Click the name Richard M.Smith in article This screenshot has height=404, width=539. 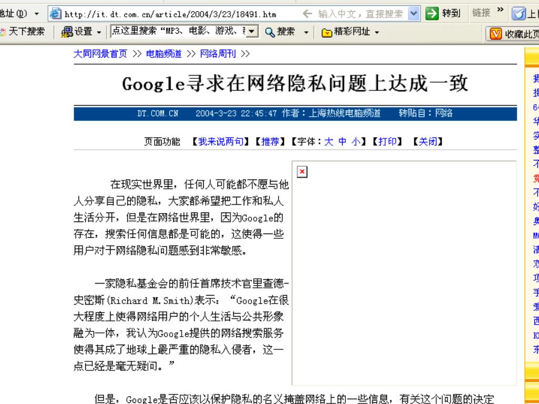click(x=150, y=300)
